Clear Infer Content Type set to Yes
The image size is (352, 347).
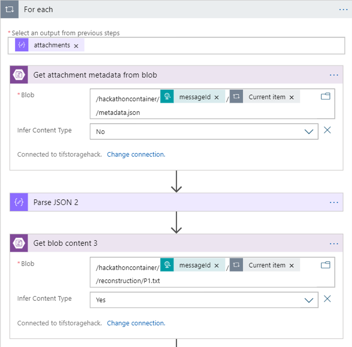327,298
